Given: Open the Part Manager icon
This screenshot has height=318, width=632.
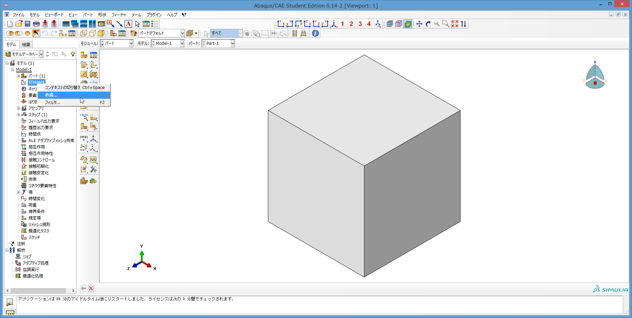Looking at the screenshot, I should point(93,55).
